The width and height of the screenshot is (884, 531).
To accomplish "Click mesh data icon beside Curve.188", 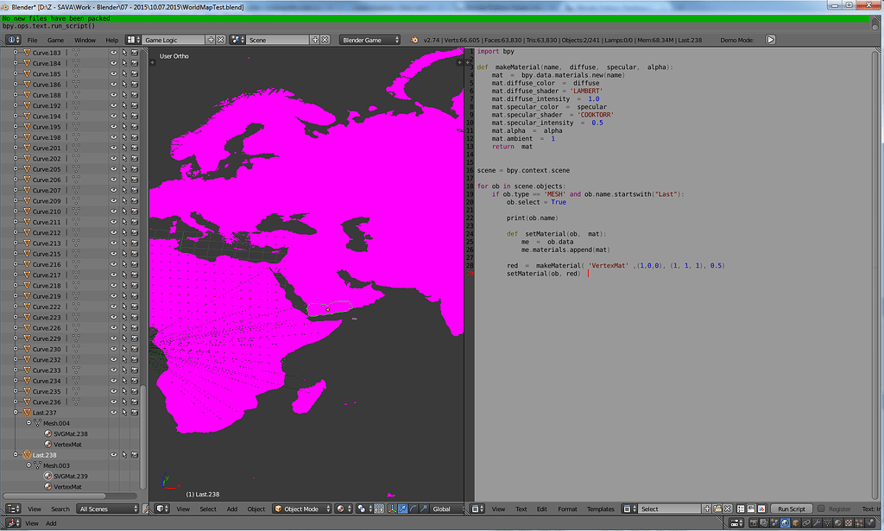I will click(76, 95).
